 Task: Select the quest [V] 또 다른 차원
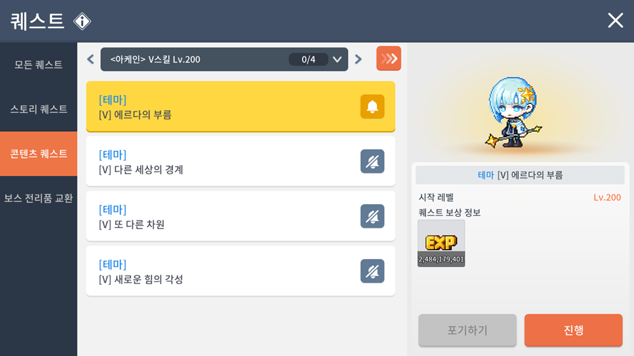tap(241, 216)
